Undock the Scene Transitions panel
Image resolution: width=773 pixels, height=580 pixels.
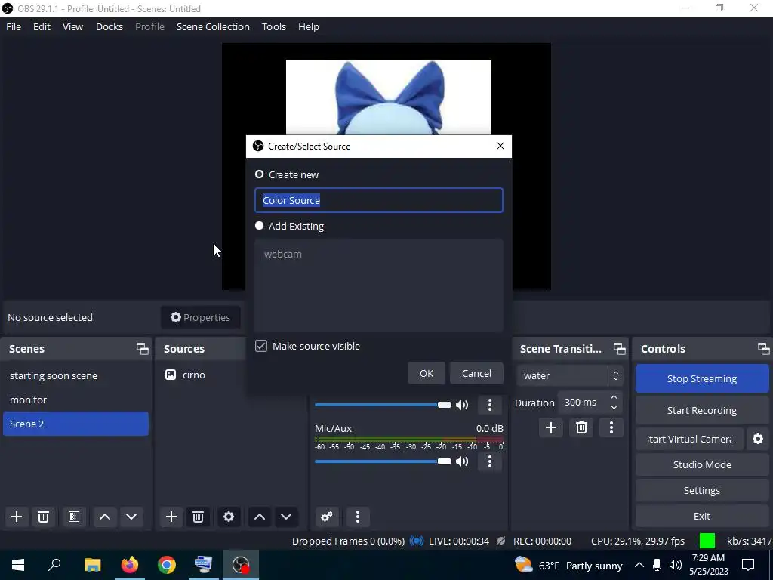pos(620,349)
